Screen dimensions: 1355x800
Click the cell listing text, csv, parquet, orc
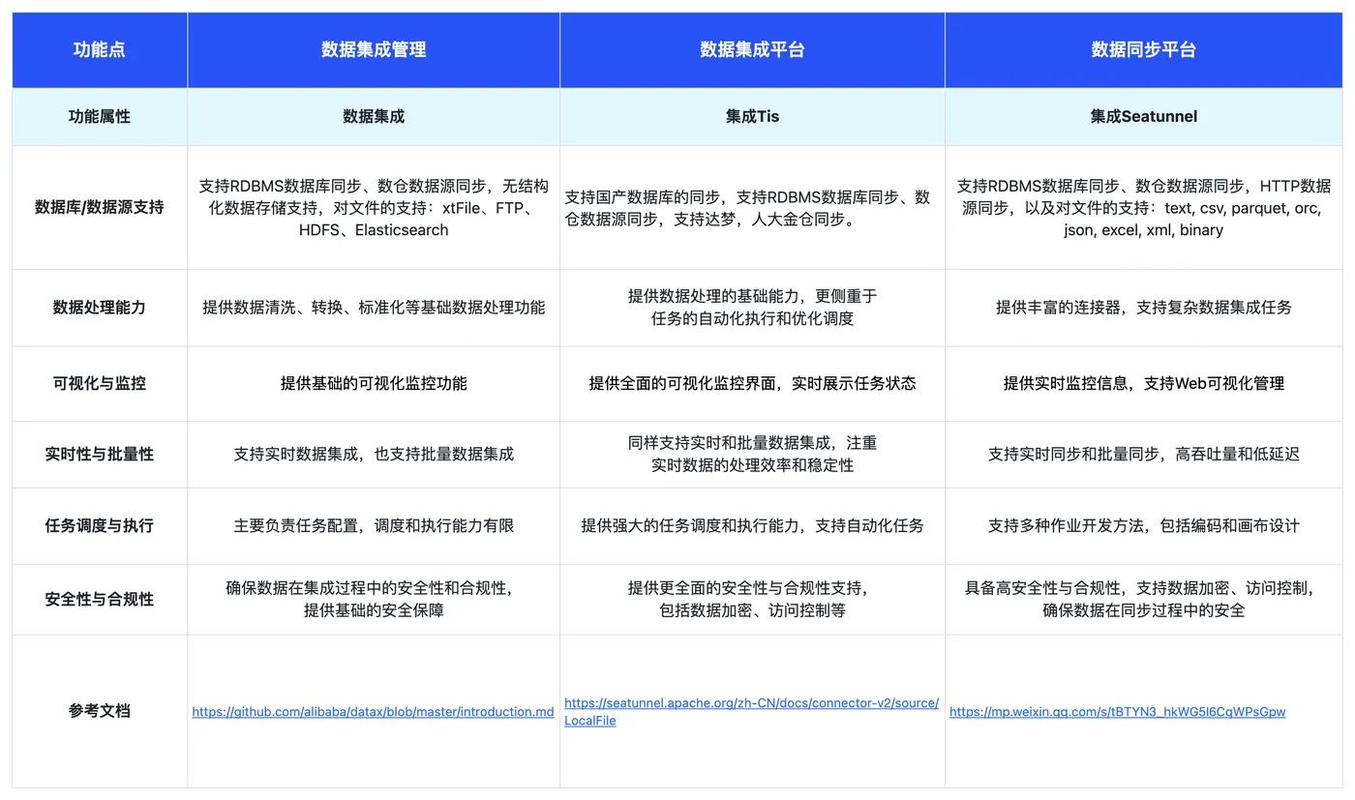[1144, 207]
